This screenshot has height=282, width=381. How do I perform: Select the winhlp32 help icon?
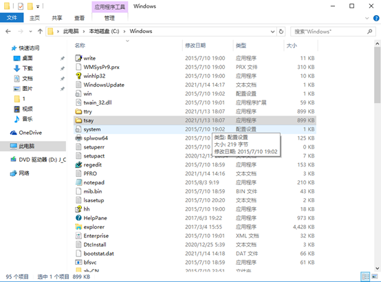click(78, 76)
